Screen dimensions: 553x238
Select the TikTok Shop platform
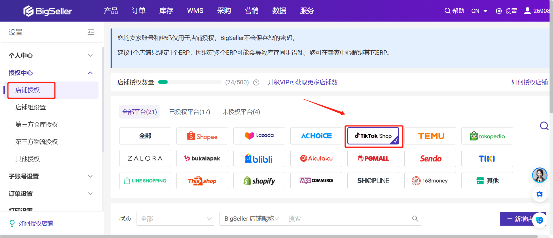pyautogui.click(x=373, y=136)
